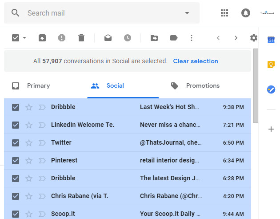Screen dimensions: 280x219
Task: Open the Google apps grid
Action: (x=224, y=13)
